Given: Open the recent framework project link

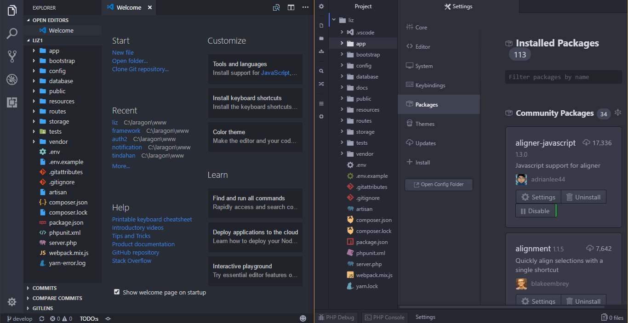Looking at the screenshot, I should tap(126, 131).
